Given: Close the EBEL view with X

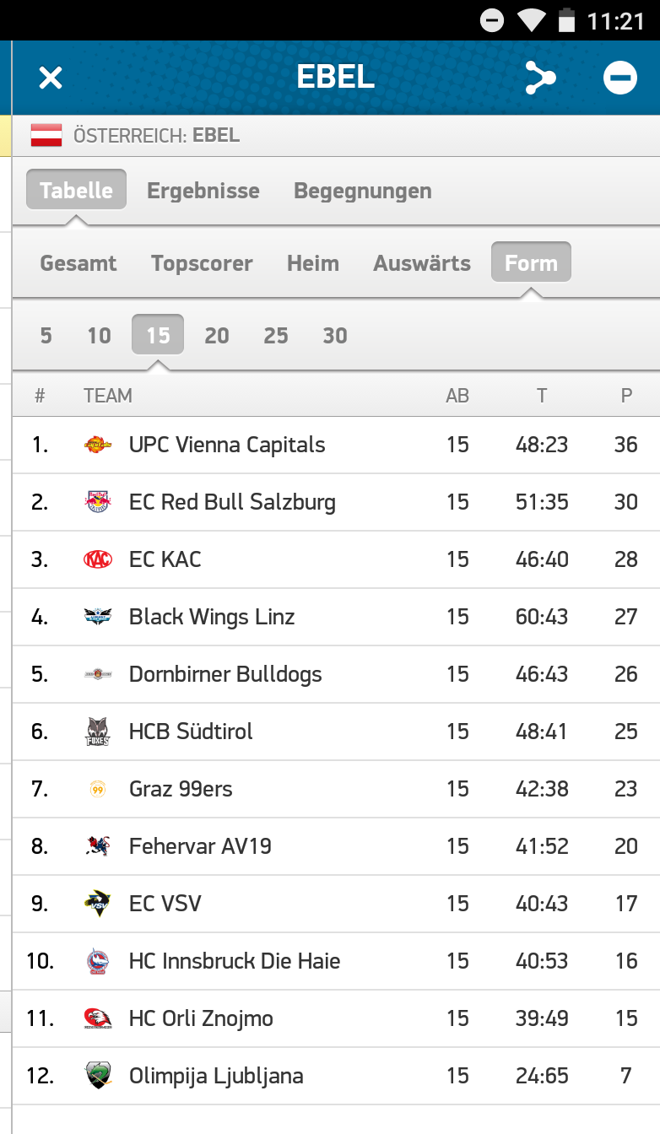Looking at the screenshot, I should coord(51,78).
